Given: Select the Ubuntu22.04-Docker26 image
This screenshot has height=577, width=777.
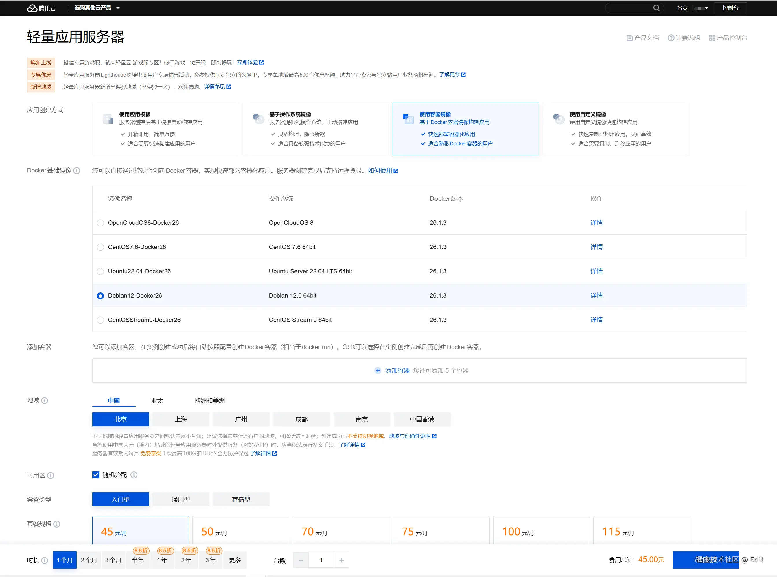Looking at the screenshot, I should coord(100,271).
